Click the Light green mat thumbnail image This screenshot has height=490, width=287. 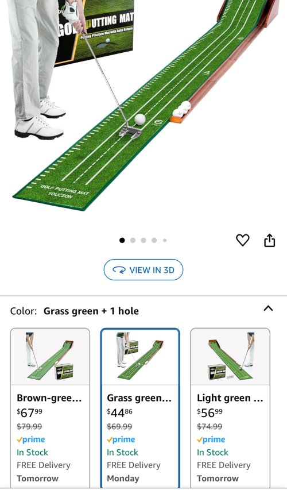click(x=230, y=357)
